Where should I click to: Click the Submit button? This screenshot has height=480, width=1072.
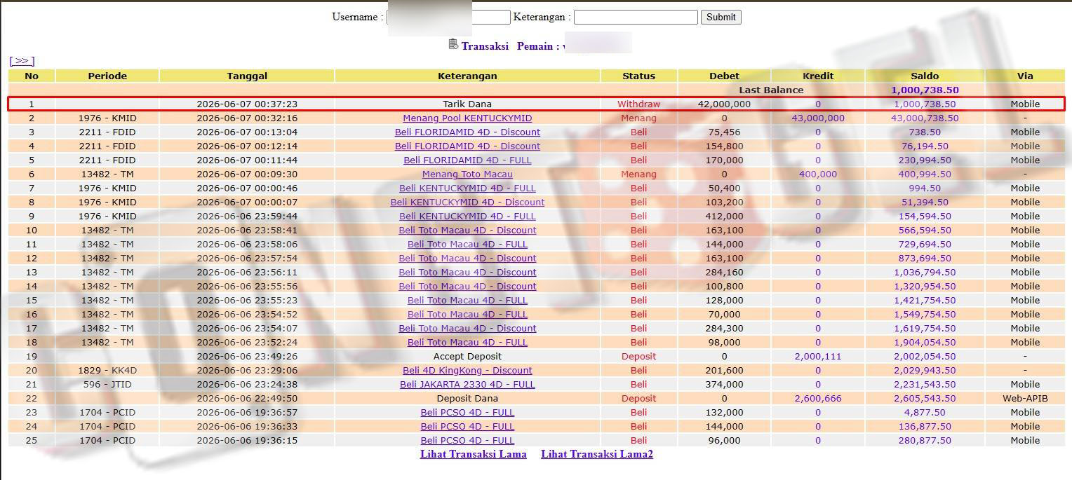point(721,17)
